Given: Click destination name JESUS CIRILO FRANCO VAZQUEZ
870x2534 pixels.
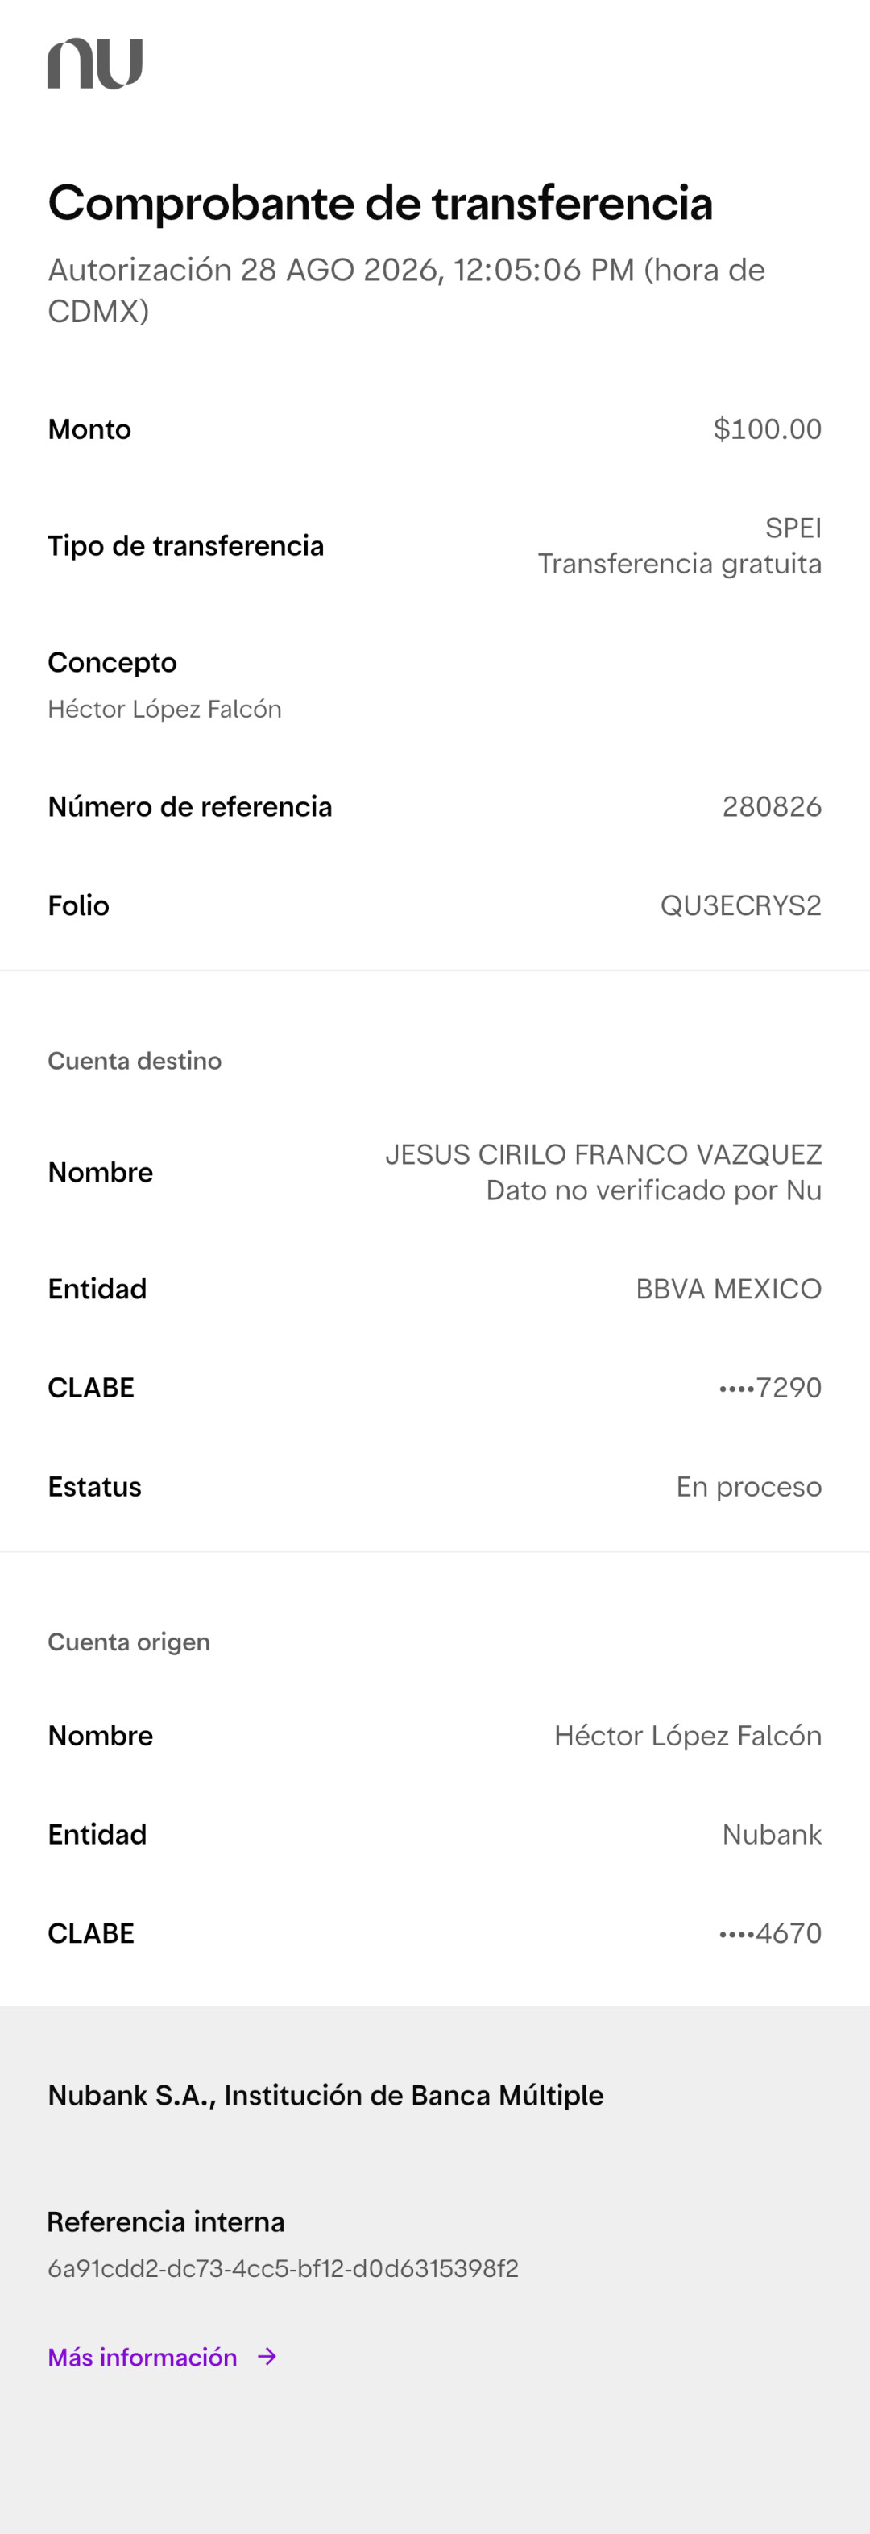Looking at the screenshot, I should tap(603, 1154).
